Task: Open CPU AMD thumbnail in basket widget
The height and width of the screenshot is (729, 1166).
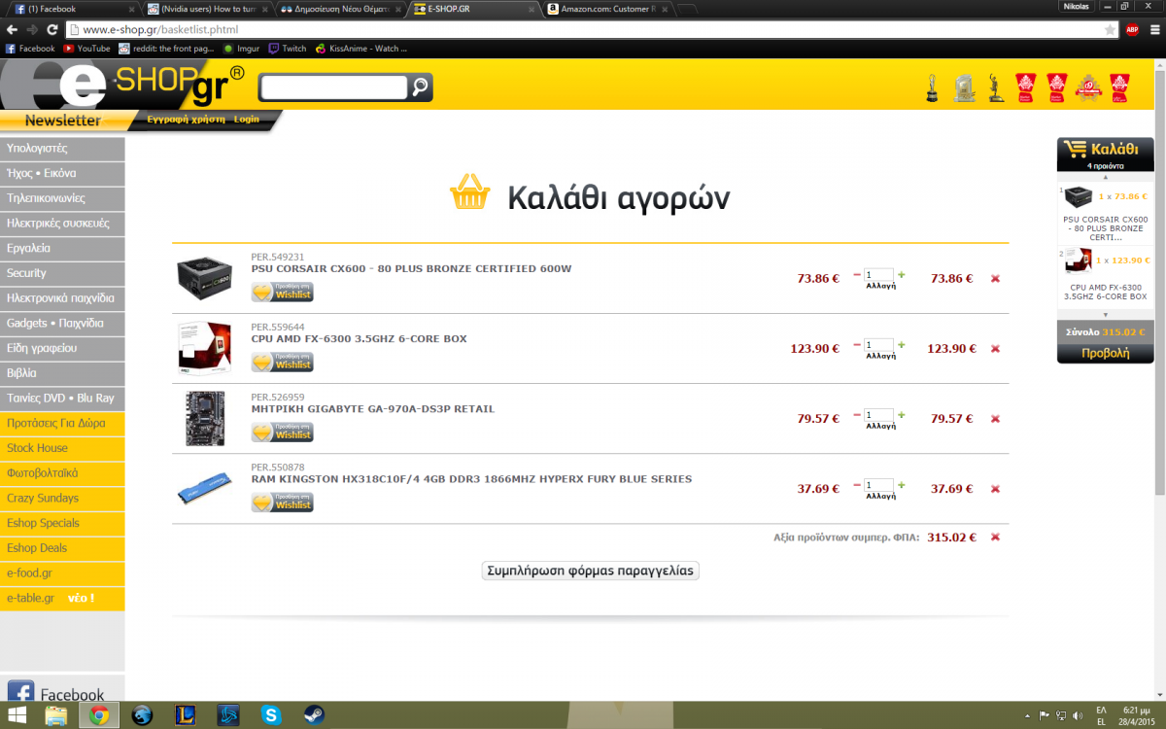Action: coord(1079,260)
